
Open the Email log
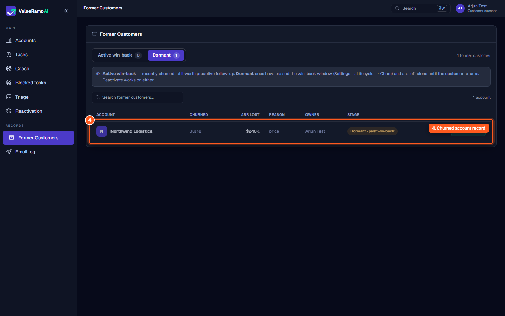point(38,152)
